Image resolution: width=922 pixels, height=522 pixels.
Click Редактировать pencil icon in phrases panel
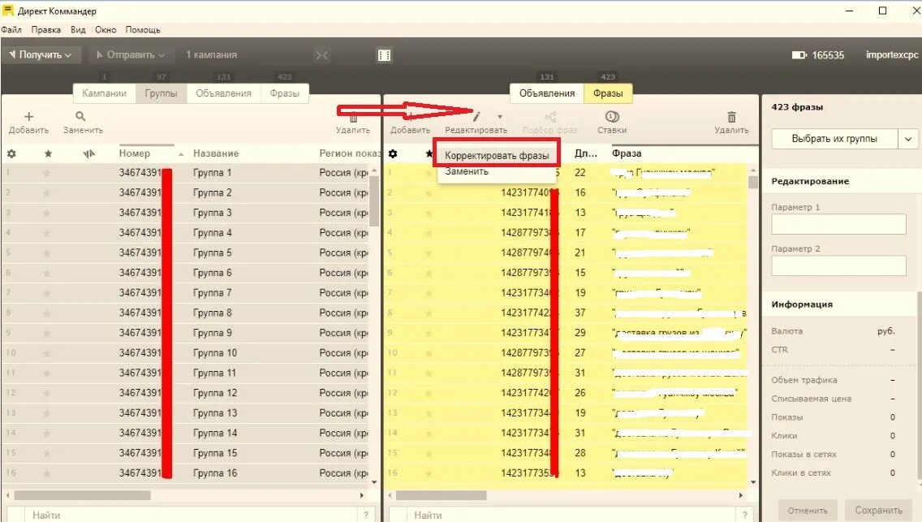click(x=477, y=116)
